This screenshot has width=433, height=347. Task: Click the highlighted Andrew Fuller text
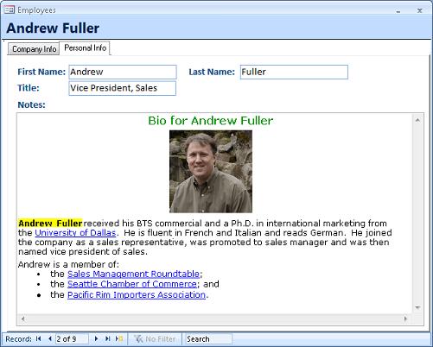(50, 224)
